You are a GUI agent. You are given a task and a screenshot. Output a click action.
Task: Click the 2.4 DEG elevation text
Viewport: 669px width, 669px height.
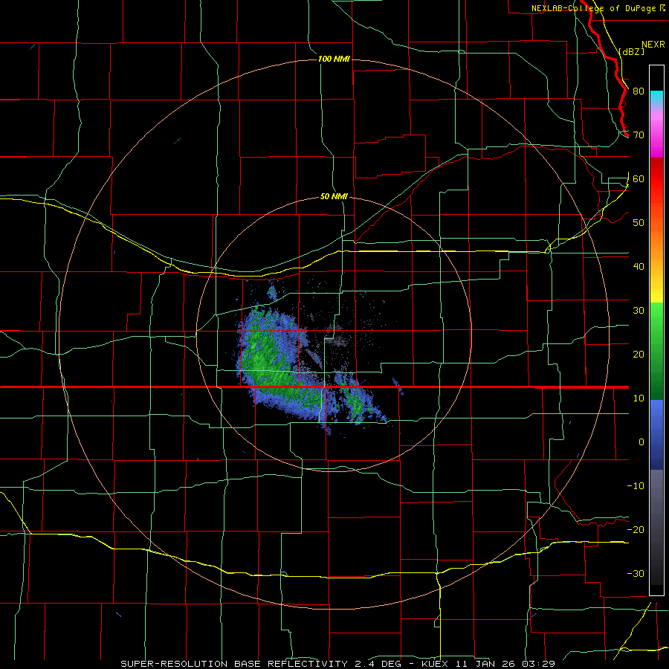pos(378,664)
